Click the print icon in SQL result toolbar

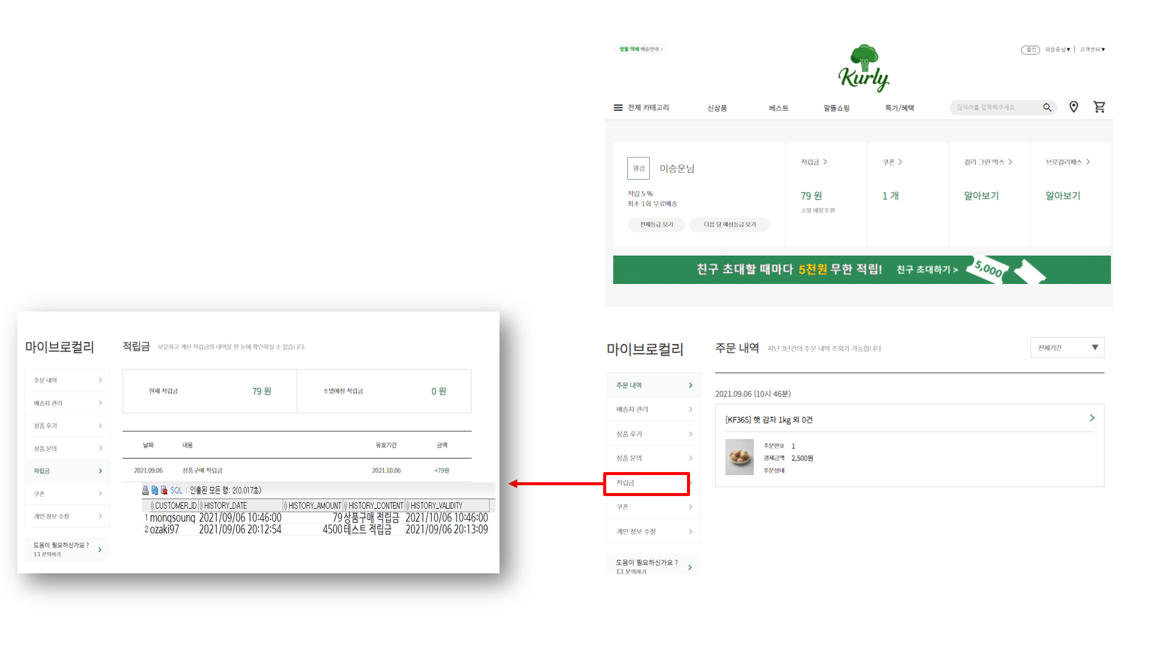[145, 490]
